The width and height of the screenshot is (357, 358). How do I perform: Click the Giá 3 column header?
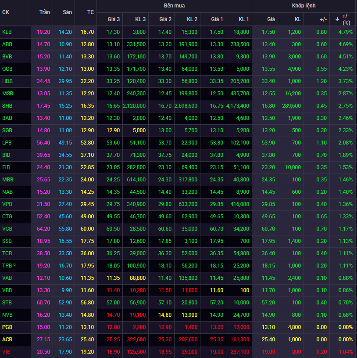pos(114,19)
